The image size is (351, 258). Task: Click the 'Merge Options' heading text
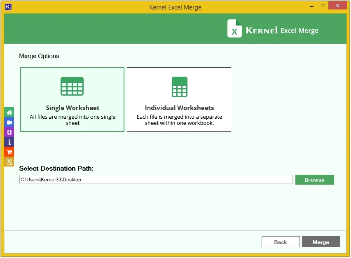[x=39, y=56]
